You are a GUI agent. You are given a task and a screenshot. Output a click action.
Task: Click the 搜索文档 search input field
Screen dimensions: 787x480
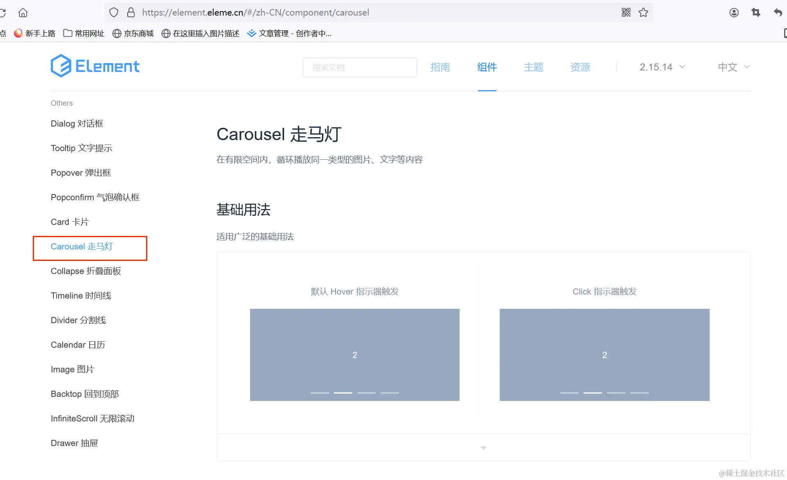(x=359, y=67)
